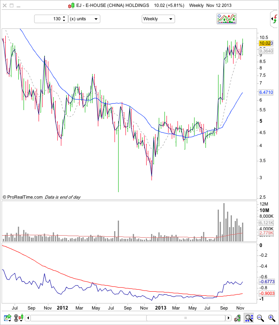279x325 pixels.
Task: Zoom in with the plus magnifier
Action: (x=272, y=318)
